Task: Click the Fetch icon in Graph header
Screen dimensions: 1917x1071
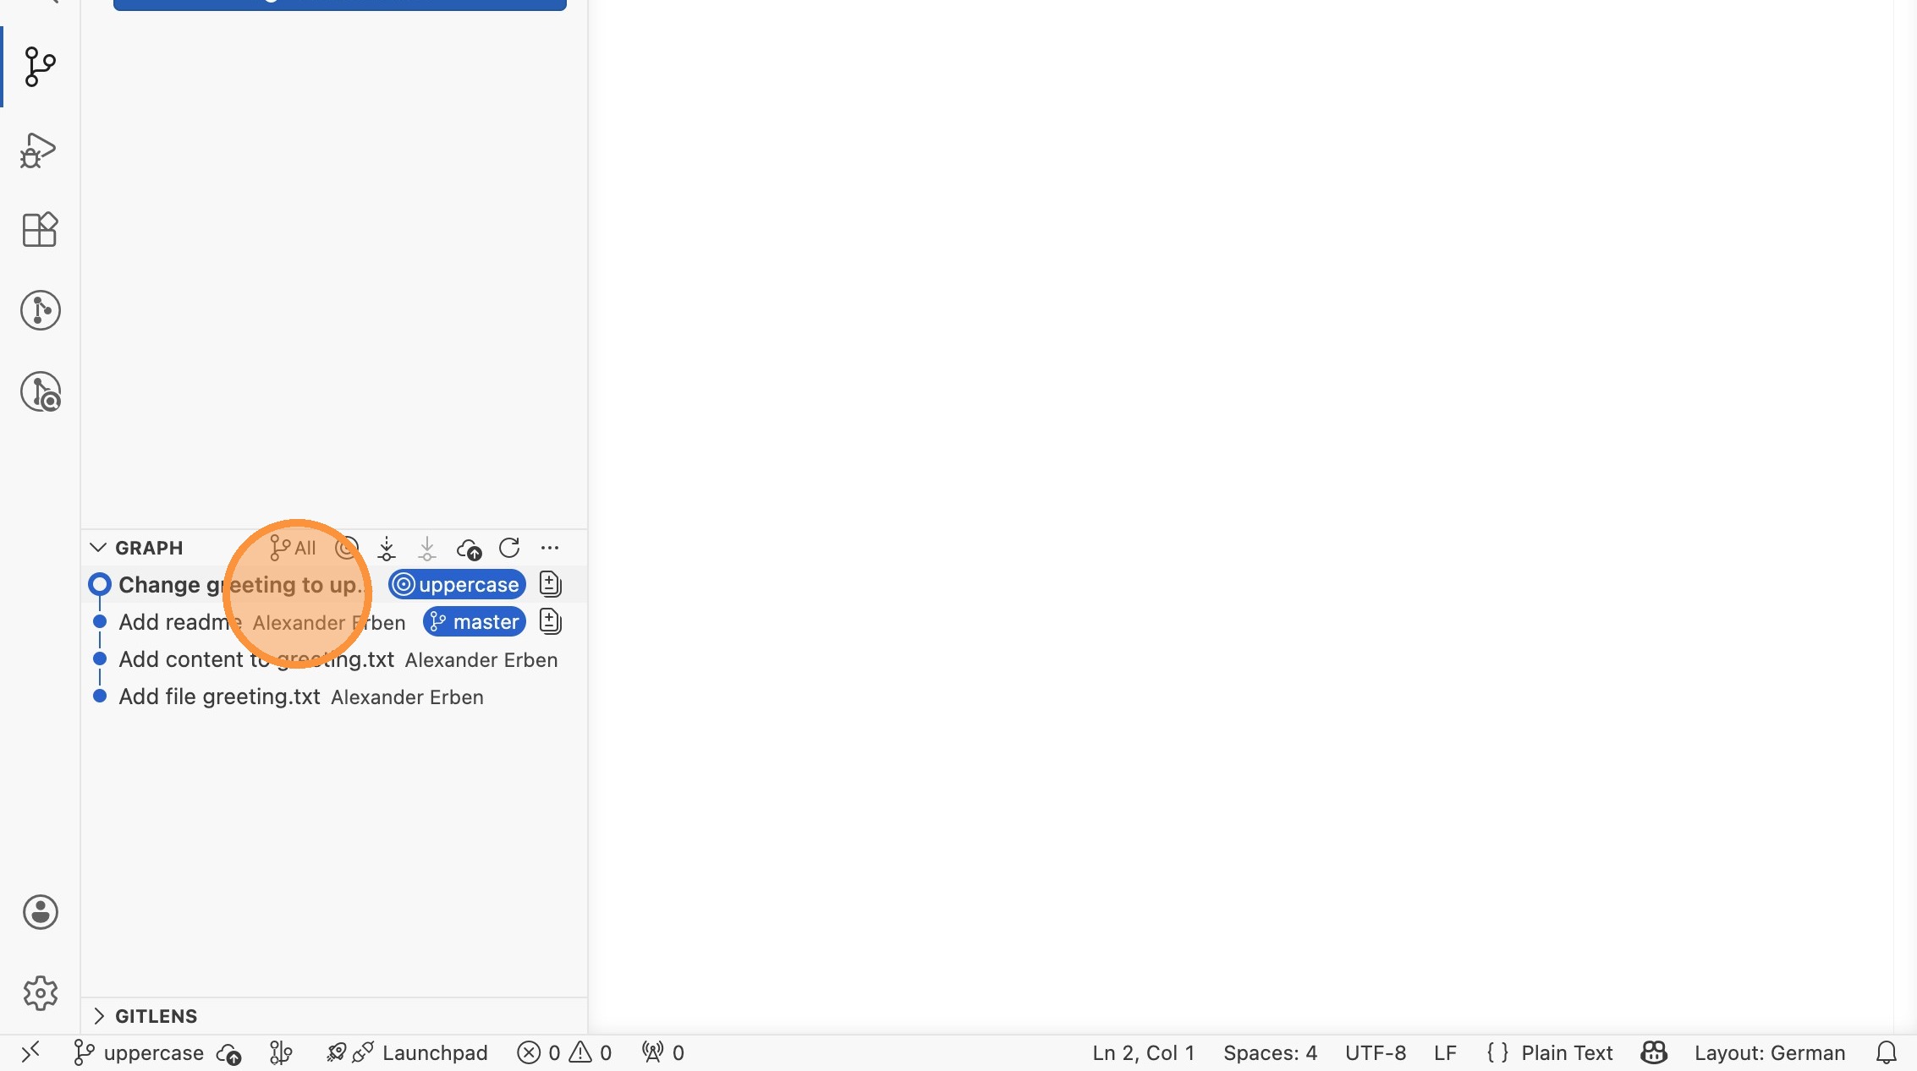Action: (x=387, y=549)
